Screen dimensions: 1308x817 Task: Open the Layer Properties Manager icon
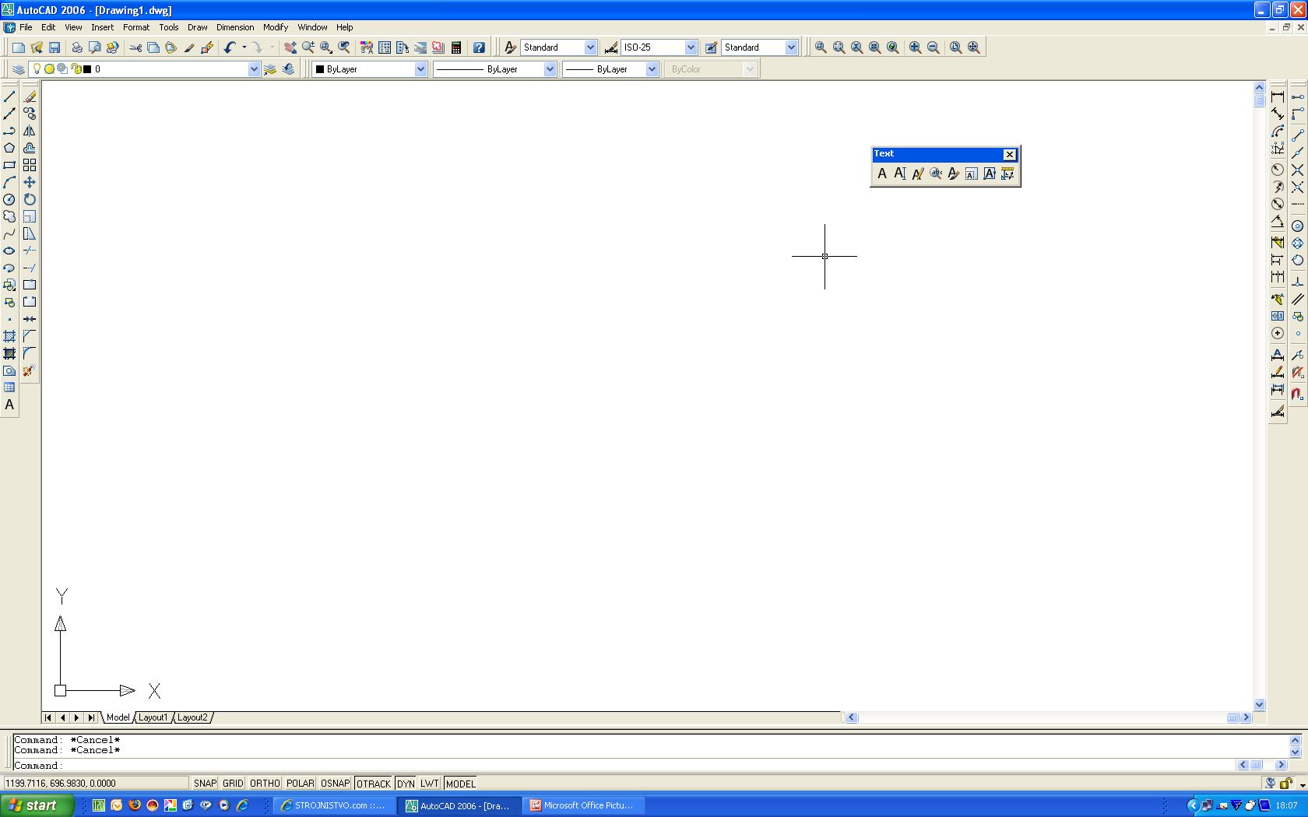click(x=19, y=69)
